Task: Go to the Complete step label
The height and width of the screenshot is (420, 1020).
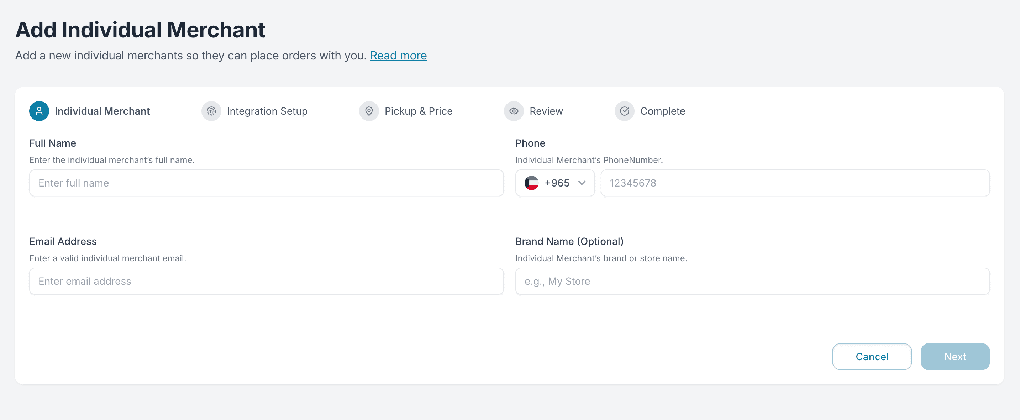Action: click(x=662, y=111)
